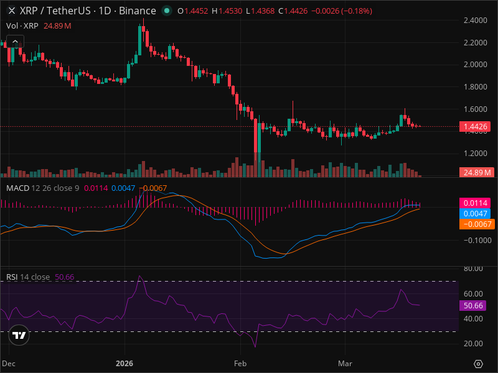Image resolution: width=498 pixels, height=373 pixels.
Task: Click the close price C1.4426 value
Action: (x=293, y=11)
